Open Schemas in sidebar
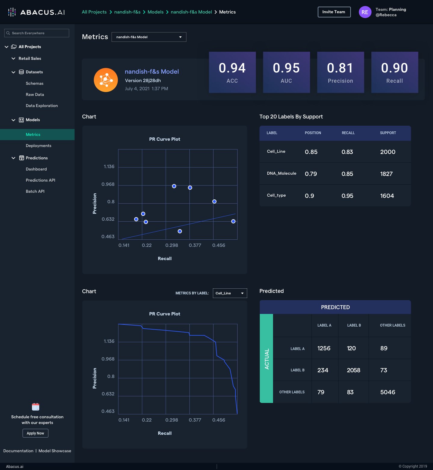The height and width of the screenshot is (470, 433). pyautogui.click(x=35, y=83)
